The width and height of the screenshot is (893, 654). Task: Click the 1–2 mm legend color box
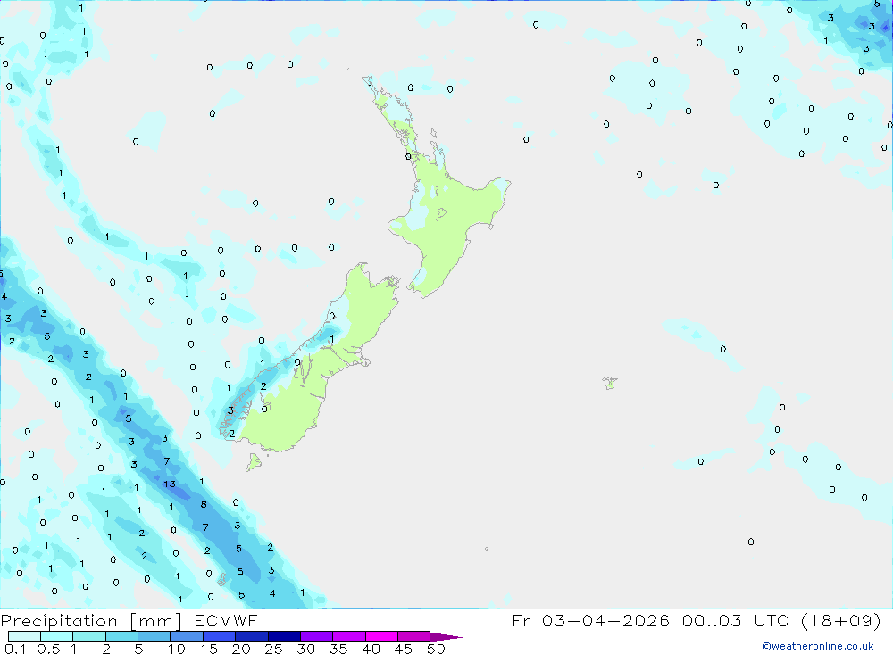tap(89, 636)
